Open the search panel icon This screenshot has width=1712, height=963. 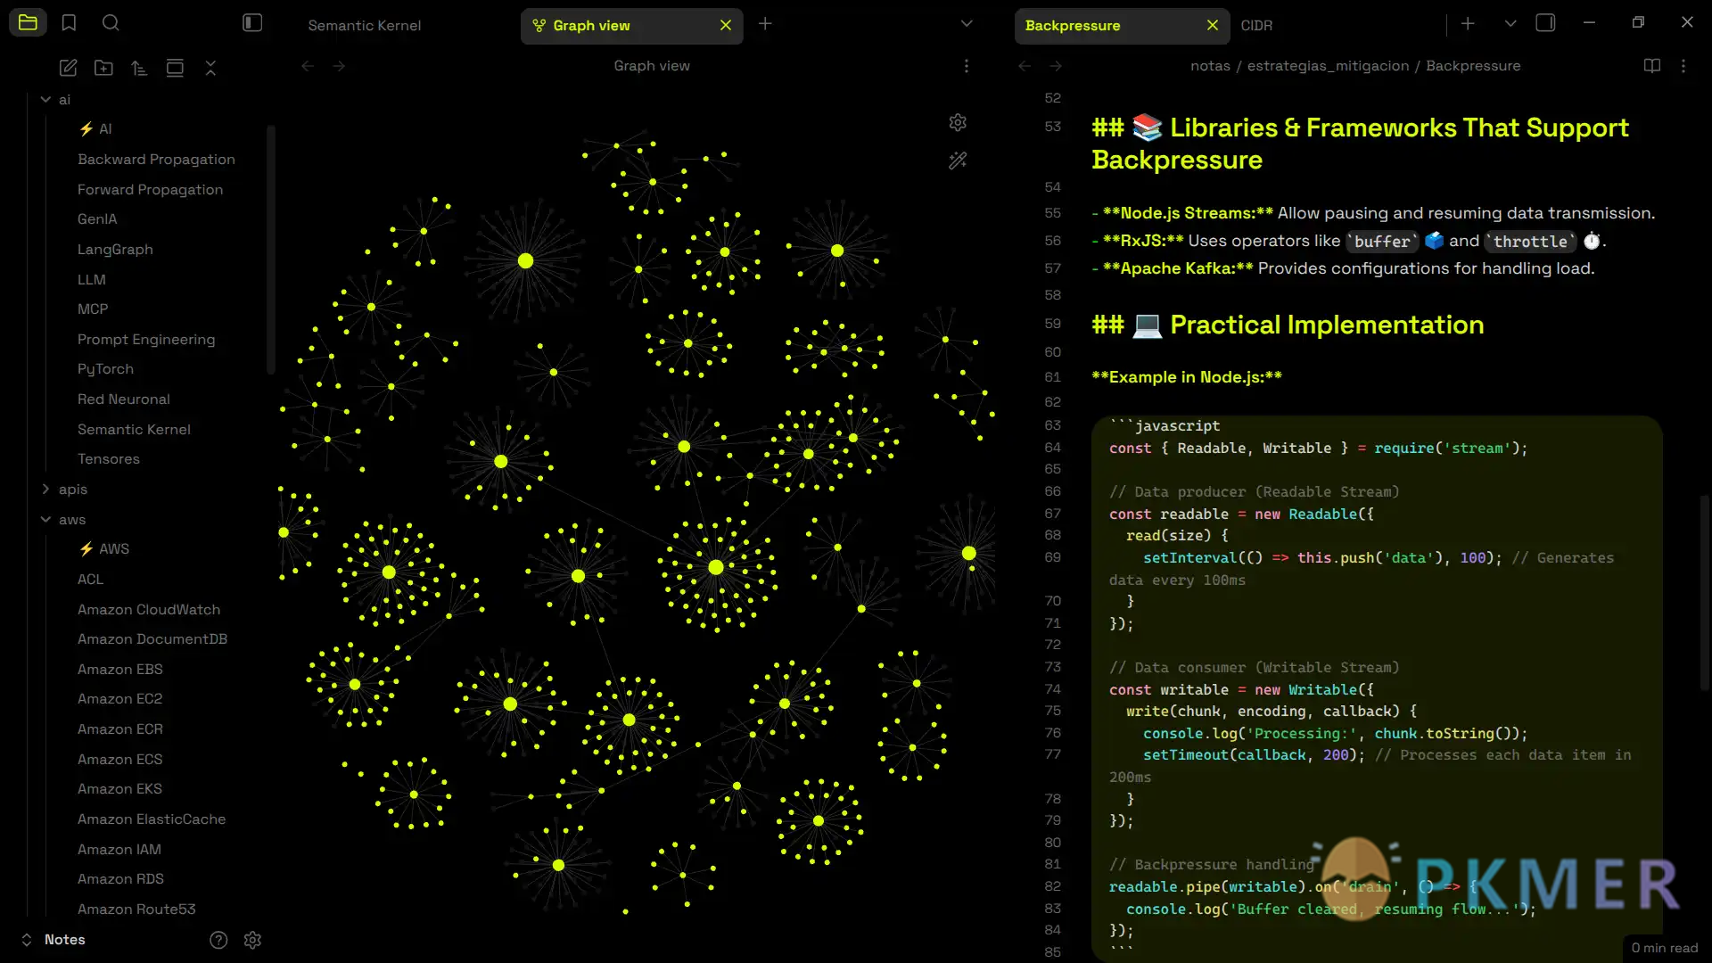[x=111, y=23]
